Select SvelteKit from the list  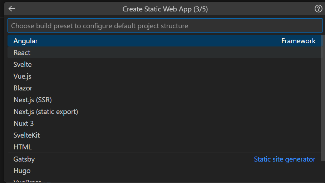point(27,135)
